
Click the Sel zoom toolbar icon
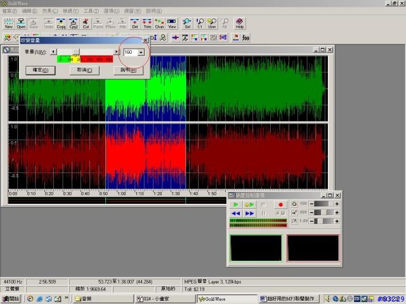188,23
